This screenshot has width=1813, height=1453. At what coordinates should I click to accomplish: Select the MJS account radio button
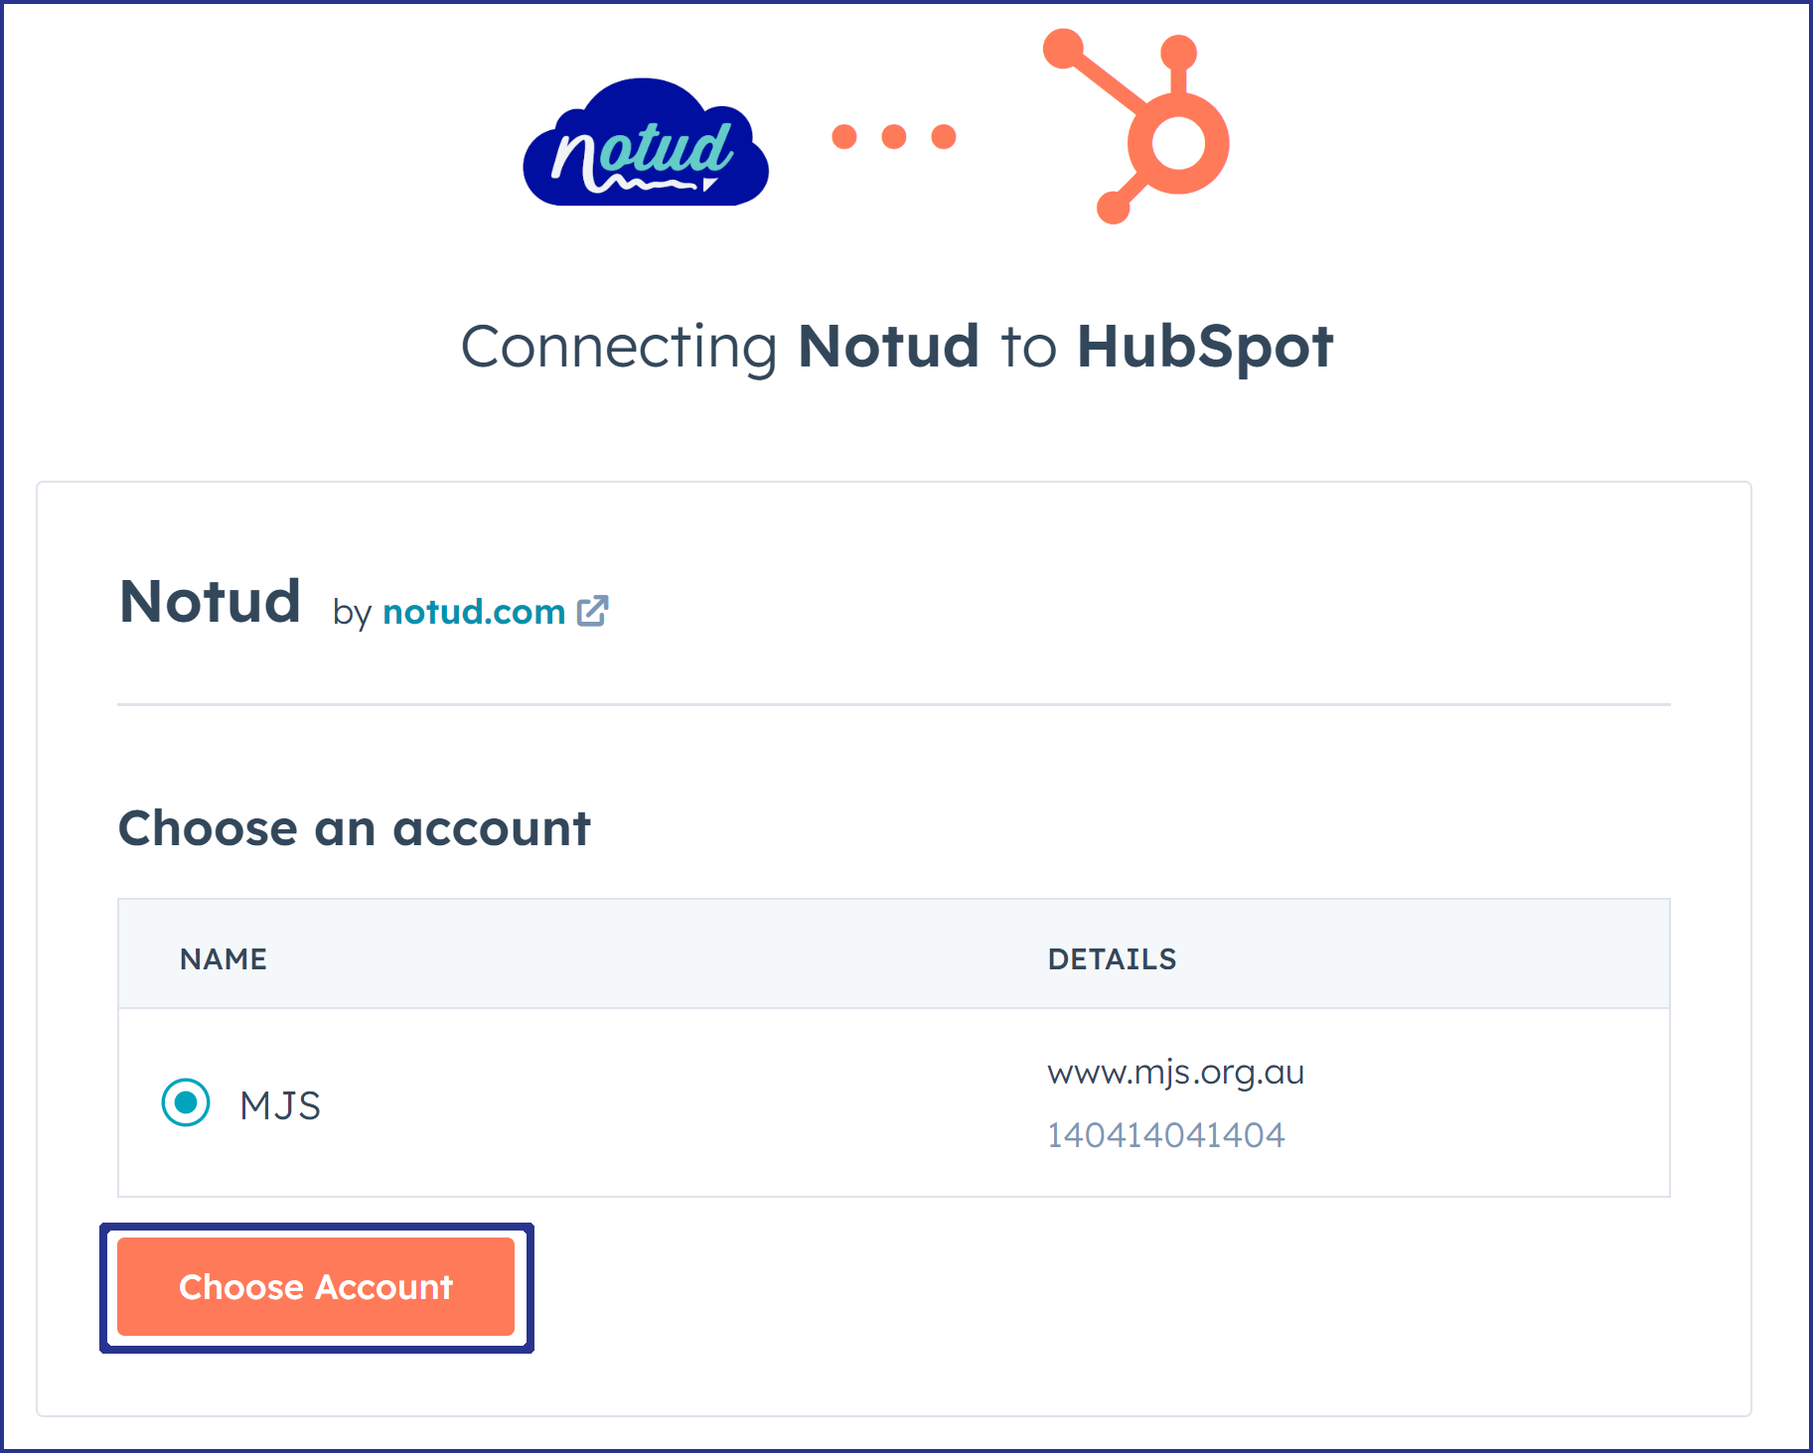[x=186, y=1102]
